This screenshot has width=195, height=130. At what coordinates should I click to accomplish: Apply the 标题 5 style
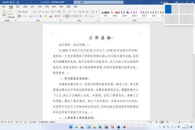pos(154,14)
